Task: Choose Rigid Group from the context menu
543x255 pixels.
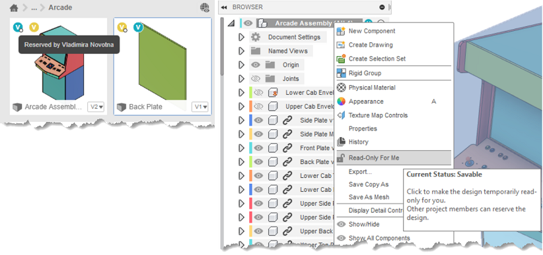Action: (365, 73)
